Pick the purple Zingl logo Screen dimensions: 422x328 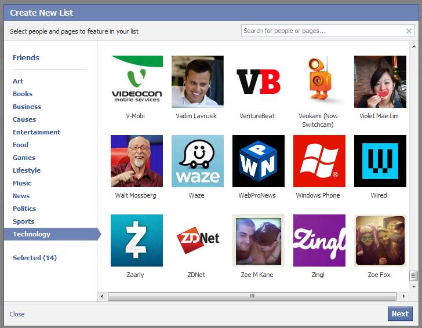[319, 240]
